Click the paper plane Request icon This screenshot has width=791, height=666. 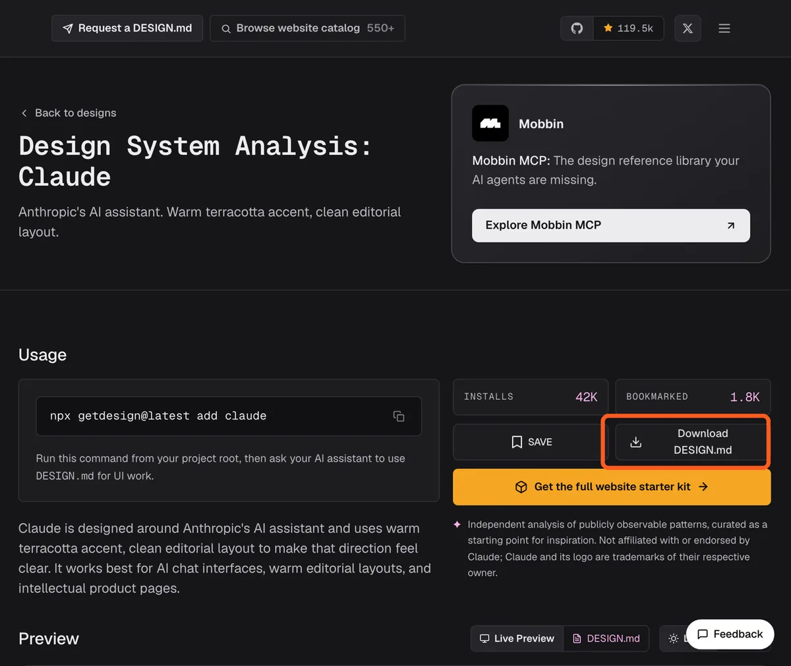pyautogui.click(x=68, y=28)
